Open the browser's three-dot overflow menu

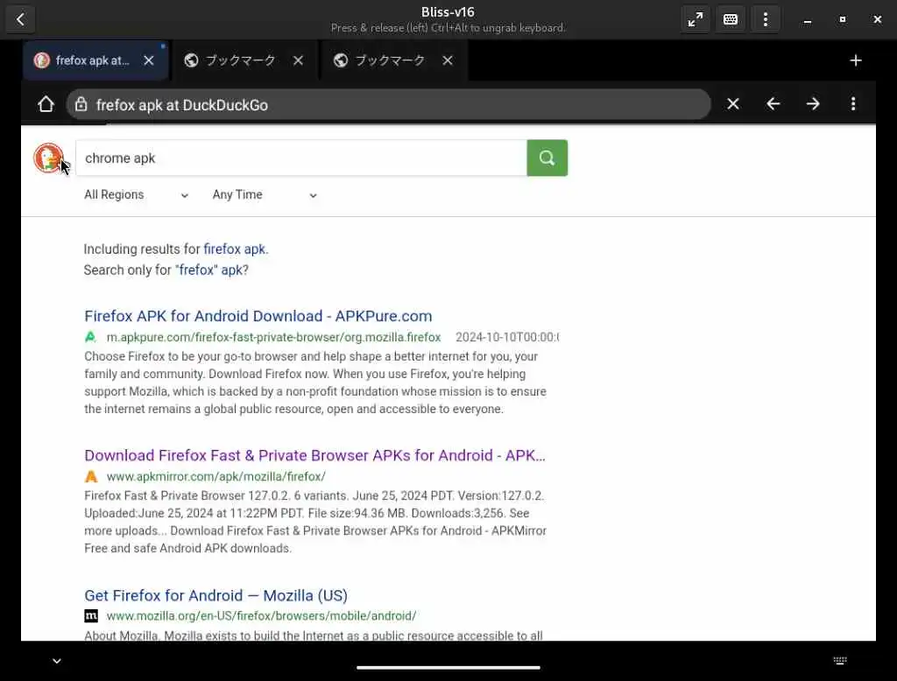[853, 104]
